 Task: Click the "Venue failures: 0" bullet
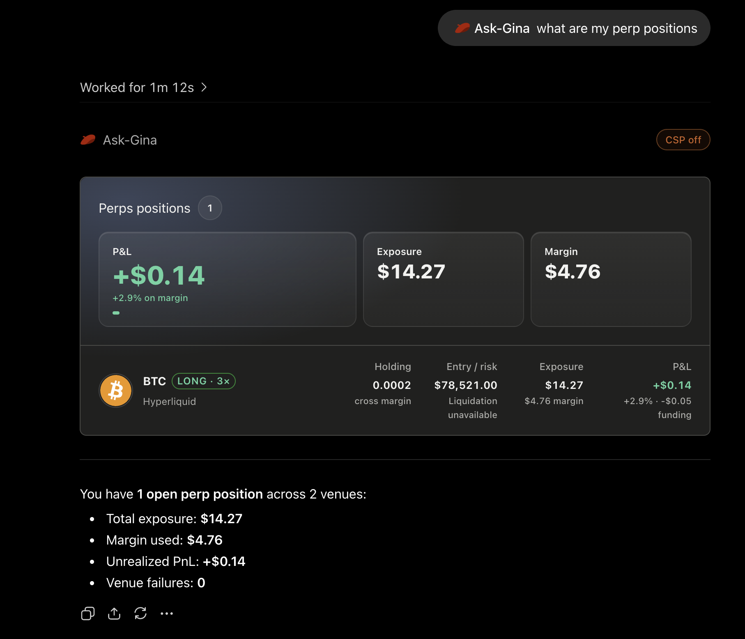[156, 583]
